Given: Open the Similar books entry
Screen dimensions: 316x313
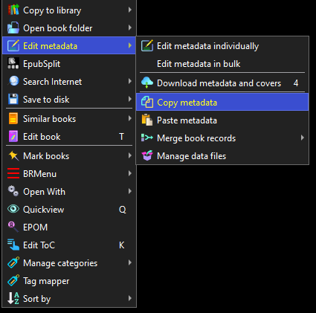Looking at the screenshot, I should (69, 119).
